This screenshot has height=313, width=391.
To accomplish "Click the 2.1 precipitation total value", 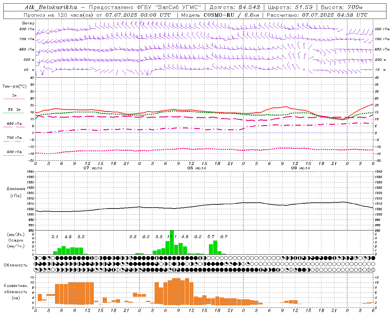I will pos(55,237).
